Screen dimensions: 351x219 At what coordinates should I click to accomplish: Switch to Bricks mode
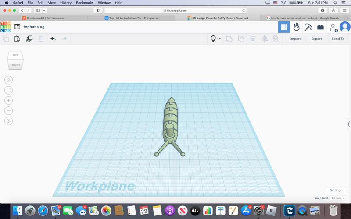320,27
